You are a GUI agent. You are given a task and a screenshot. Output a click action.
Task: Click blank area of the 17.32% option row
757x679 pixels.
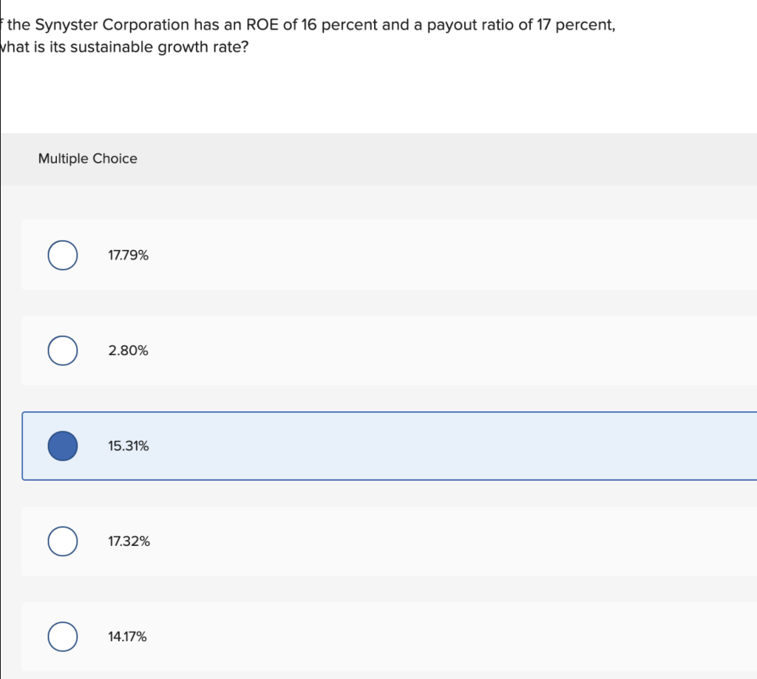[444, 541]
